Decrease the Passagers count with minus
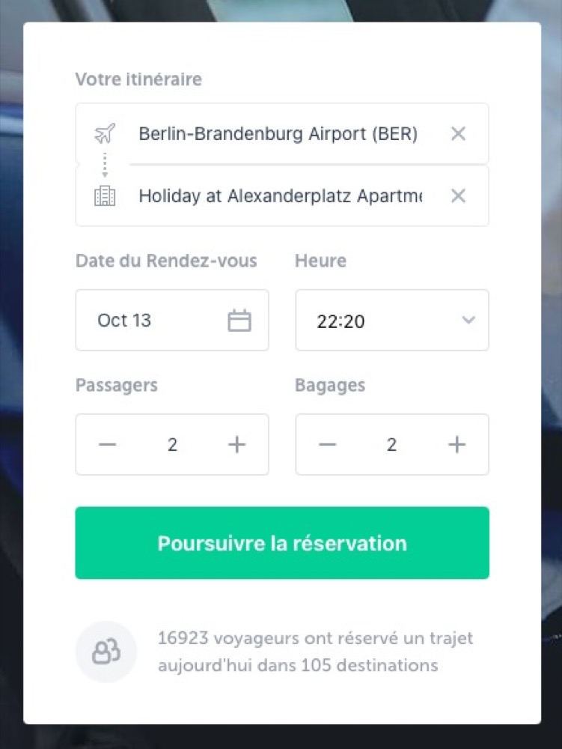 [107, 444]
